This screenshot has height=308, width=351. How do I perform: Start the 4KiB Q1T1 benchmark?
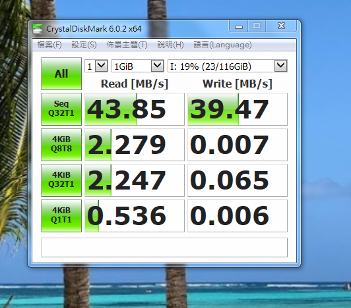[61, 215]
